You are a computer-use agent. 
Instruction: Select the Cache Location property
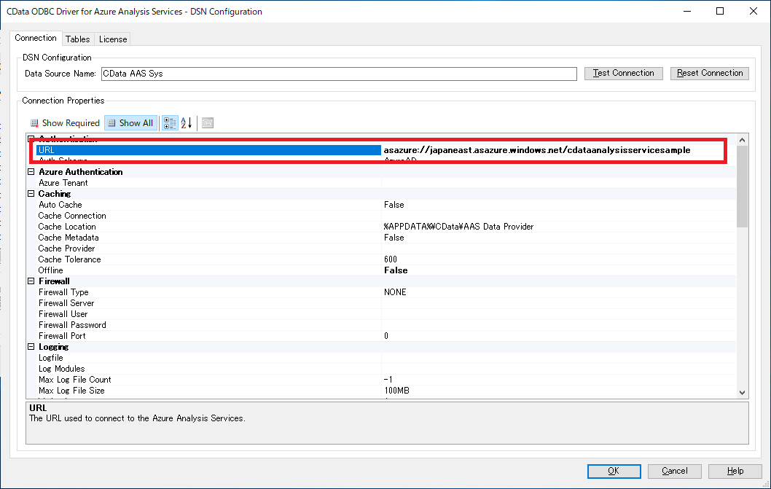pos(67,227)
